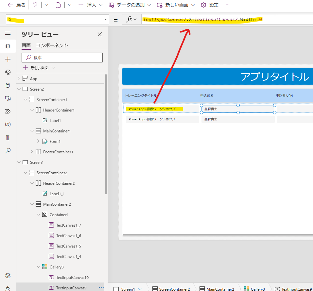Viewport: 313px width, 291px height.
Task: Click the tree view 検索 search box
Action: pyautogui.click(x=62, y=58)
